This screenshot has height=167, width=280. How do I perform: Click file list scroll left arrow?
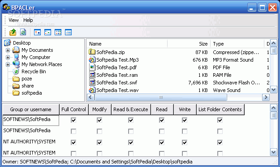90,97
